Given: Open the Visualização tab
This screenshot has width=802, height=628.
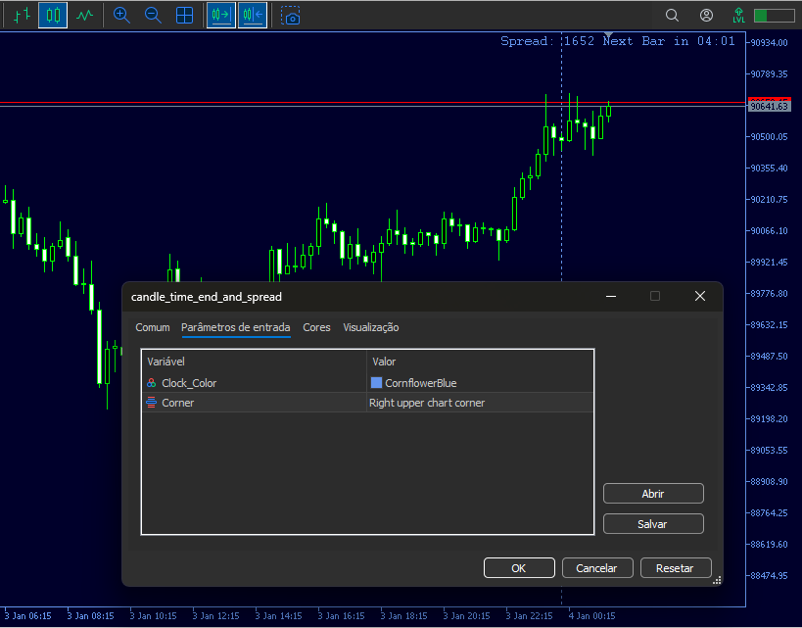Looking at the screenshot, I should coord(370,327).
